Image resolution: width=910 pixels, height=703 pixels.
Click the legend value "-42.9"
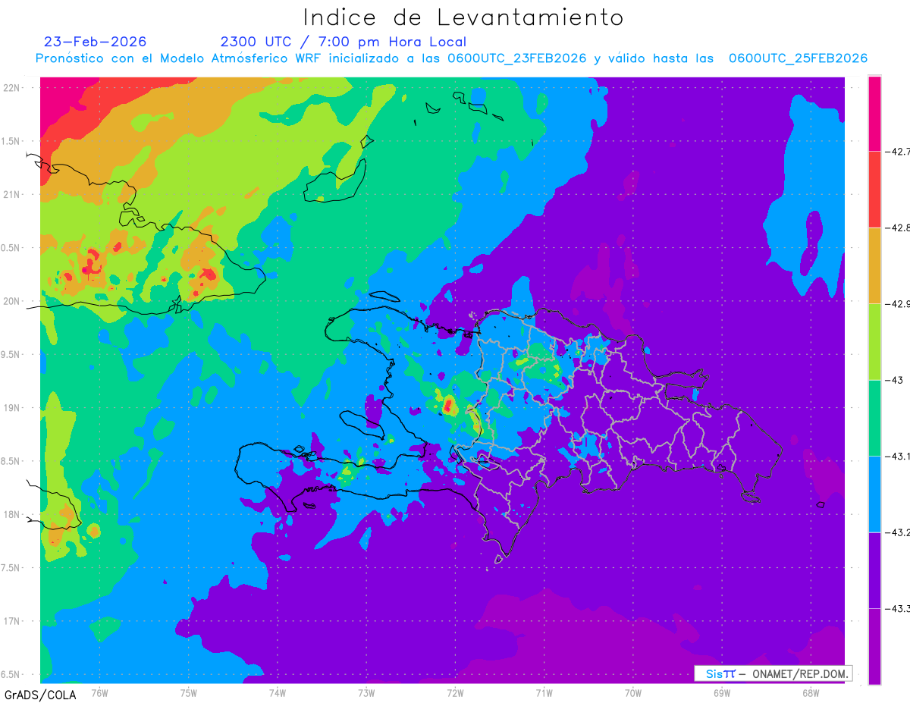pos(898,304)
